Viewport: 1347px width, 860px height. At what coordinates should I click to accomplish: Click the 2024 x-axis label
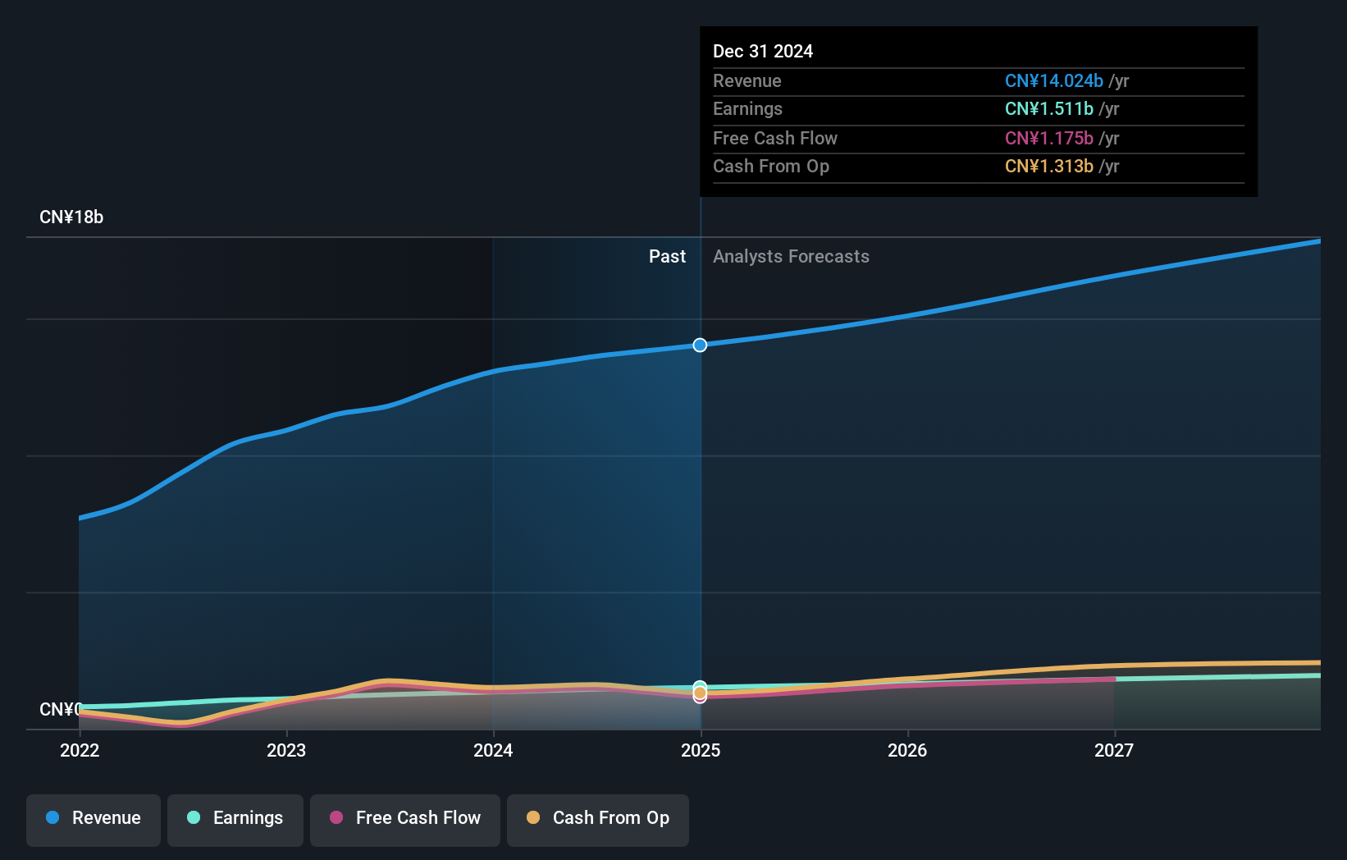pos(493,750)
